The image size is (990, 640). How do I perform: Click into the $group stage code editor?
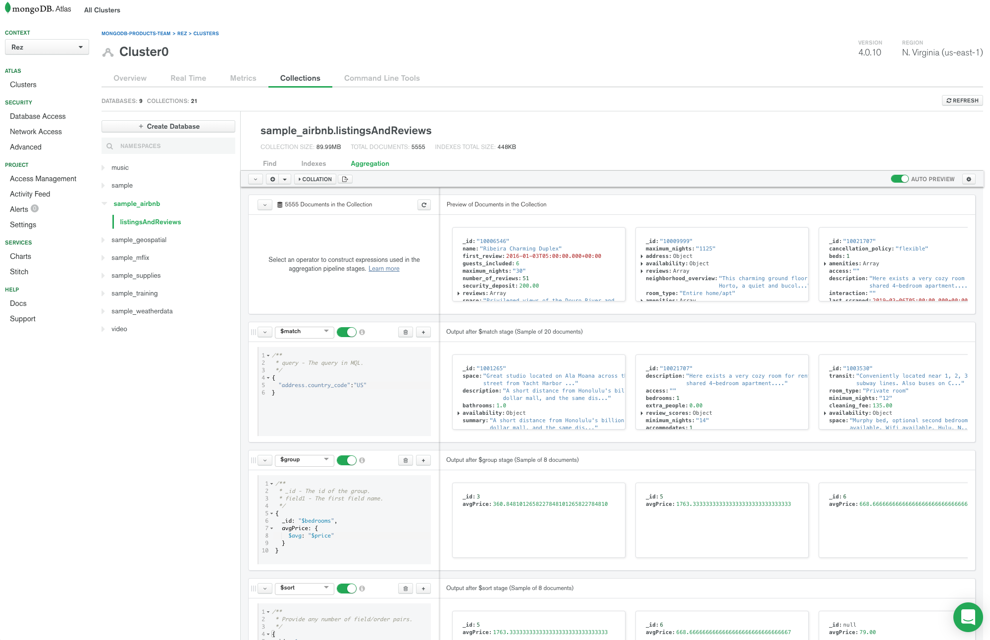coord(344,520)
